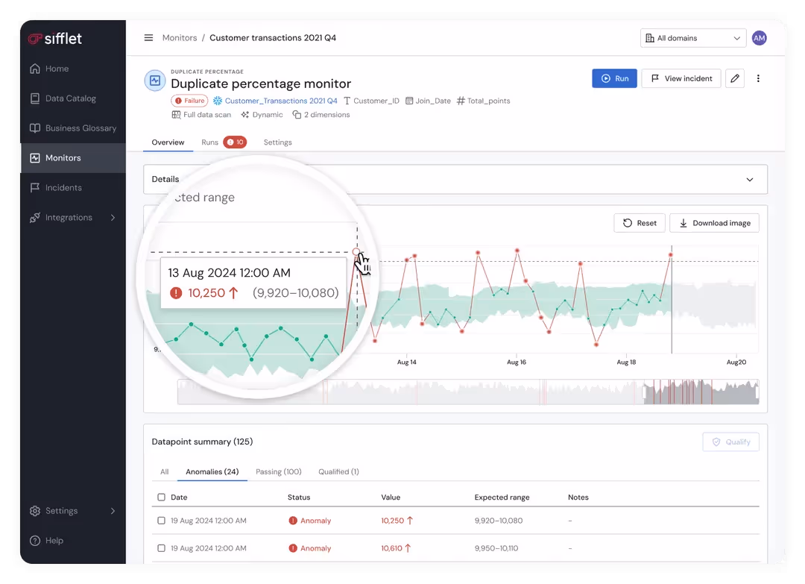805x584 pixels.
Task: Click the Monitors chart icon in sidebar
Action: (x=35, y=157)
